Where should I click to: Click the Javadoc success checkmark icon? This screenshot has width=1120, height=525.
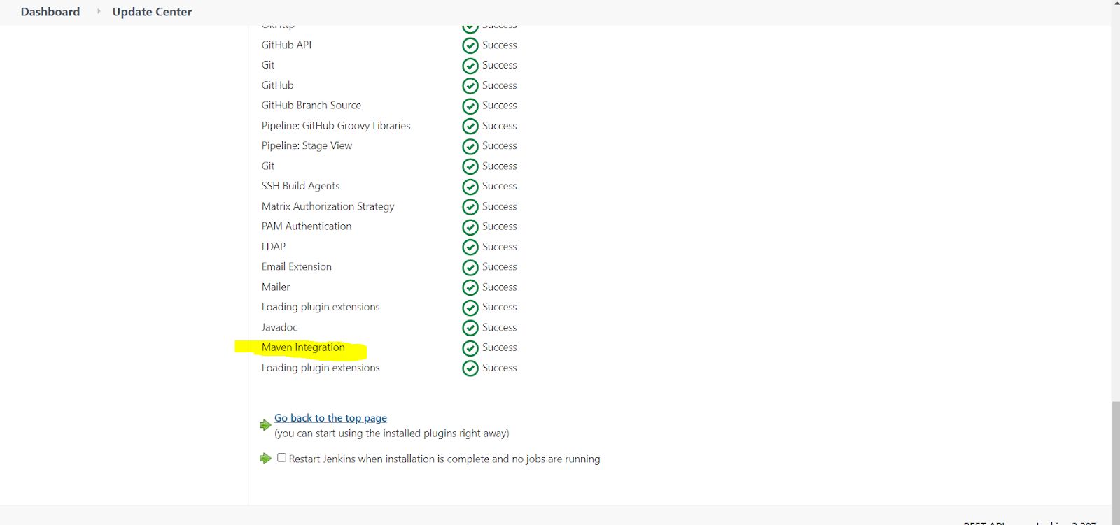coord(470,328)
